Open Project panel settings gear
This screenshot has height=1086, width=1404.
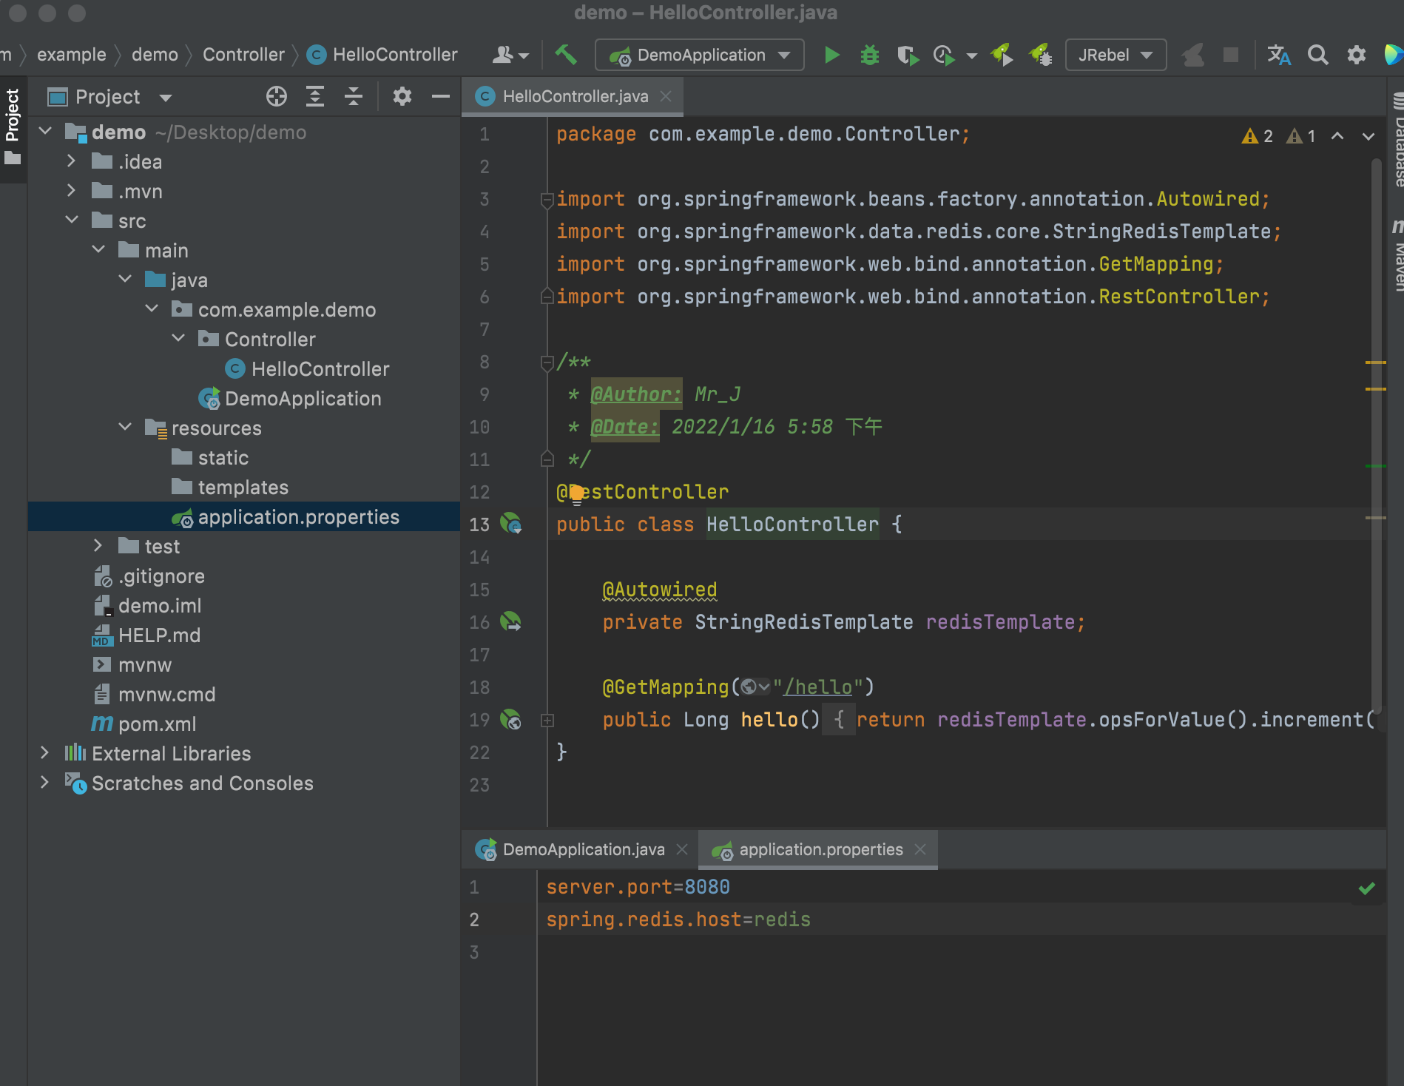pos(402,97)
